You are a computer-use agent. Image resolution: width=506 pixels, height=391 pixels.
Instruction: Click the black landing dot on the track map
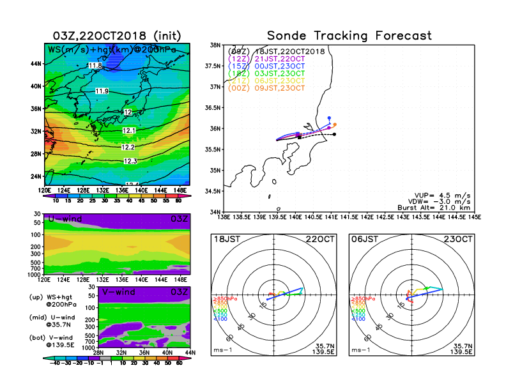coord(334,134)
